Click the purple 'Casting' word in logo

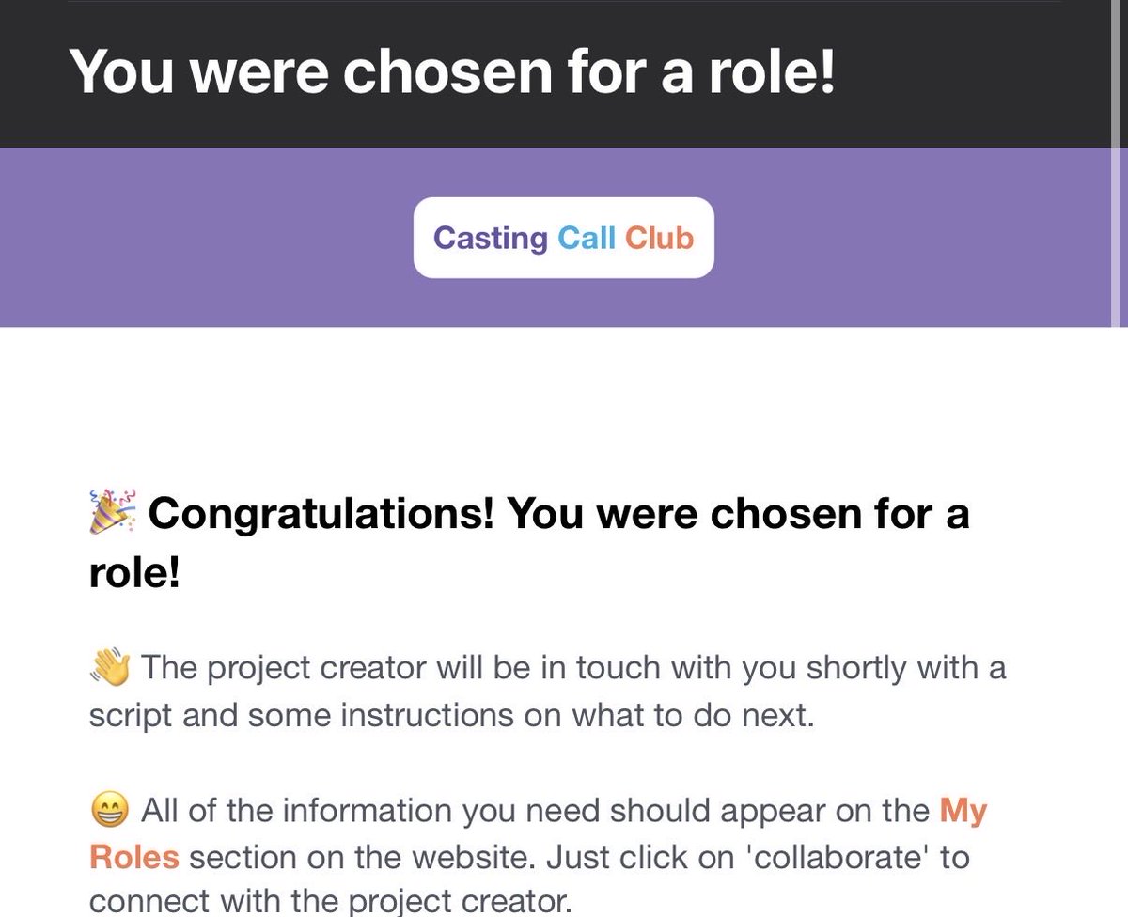click(x=490, y=238)
